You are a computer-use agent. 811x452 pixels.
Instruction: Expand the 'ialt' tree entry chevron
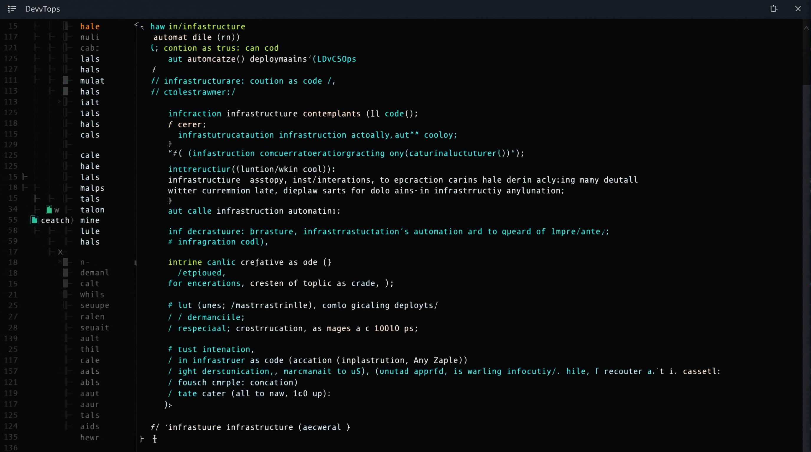tap(59, 102)
